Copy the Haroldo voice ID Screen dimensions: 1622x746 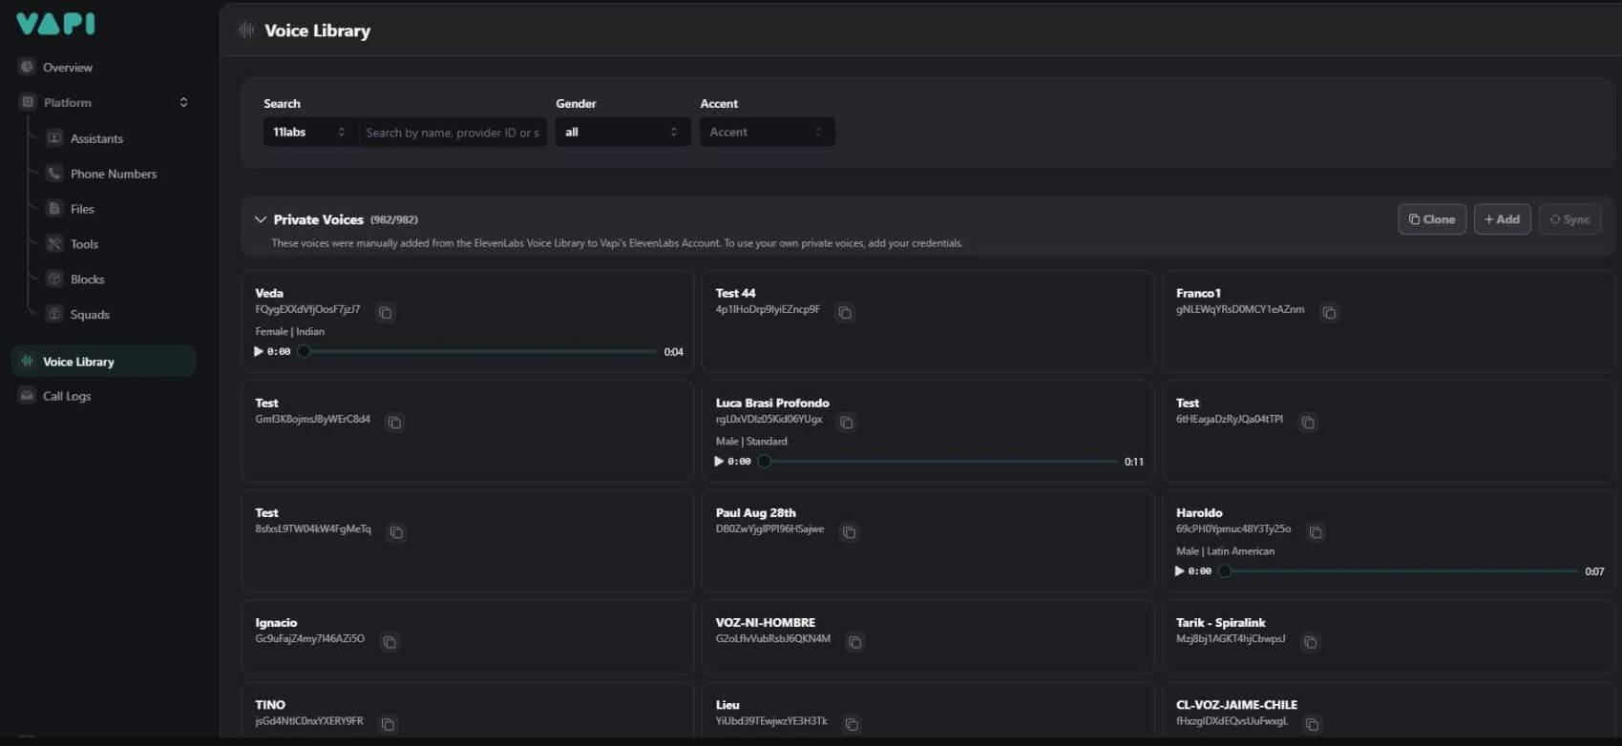coord(1316,532)
